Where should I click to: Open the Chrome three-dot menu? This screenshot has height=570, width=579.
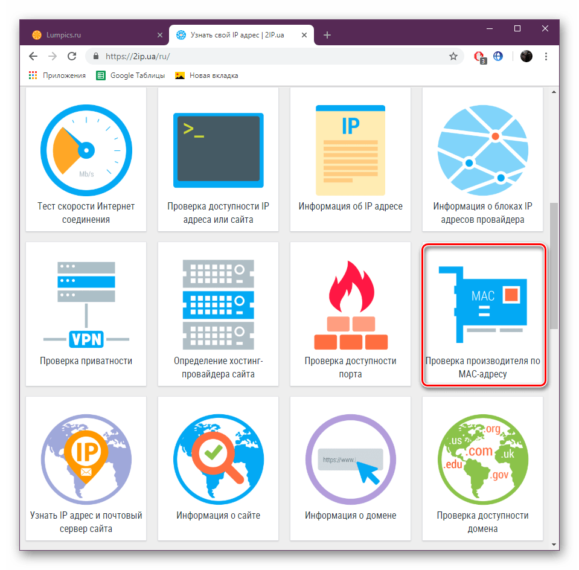click(x=546, y=56)
